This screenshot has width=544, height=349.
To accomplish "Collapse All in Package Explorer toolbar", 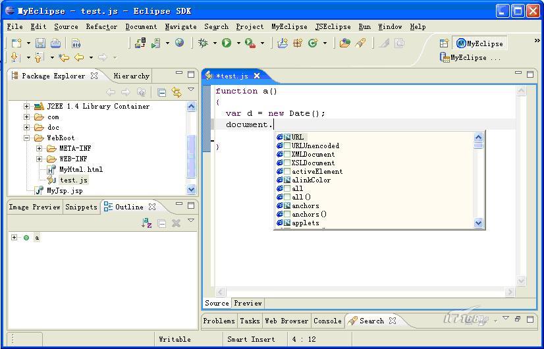I will pos(161,92).
